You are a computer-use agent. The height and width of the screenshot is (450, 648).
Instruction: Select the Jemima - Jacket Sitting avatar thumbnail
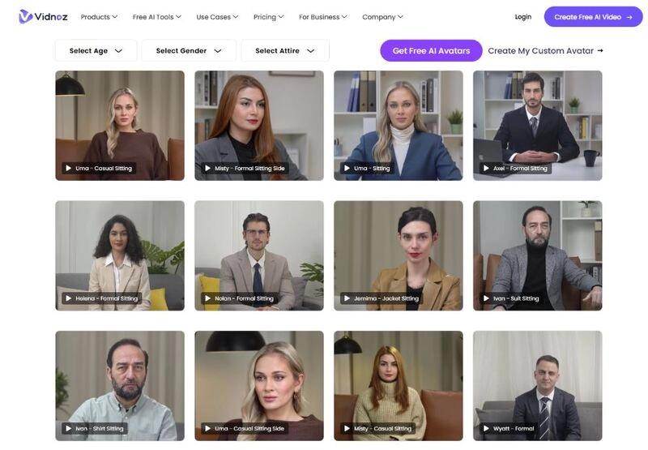pos(399,255)
